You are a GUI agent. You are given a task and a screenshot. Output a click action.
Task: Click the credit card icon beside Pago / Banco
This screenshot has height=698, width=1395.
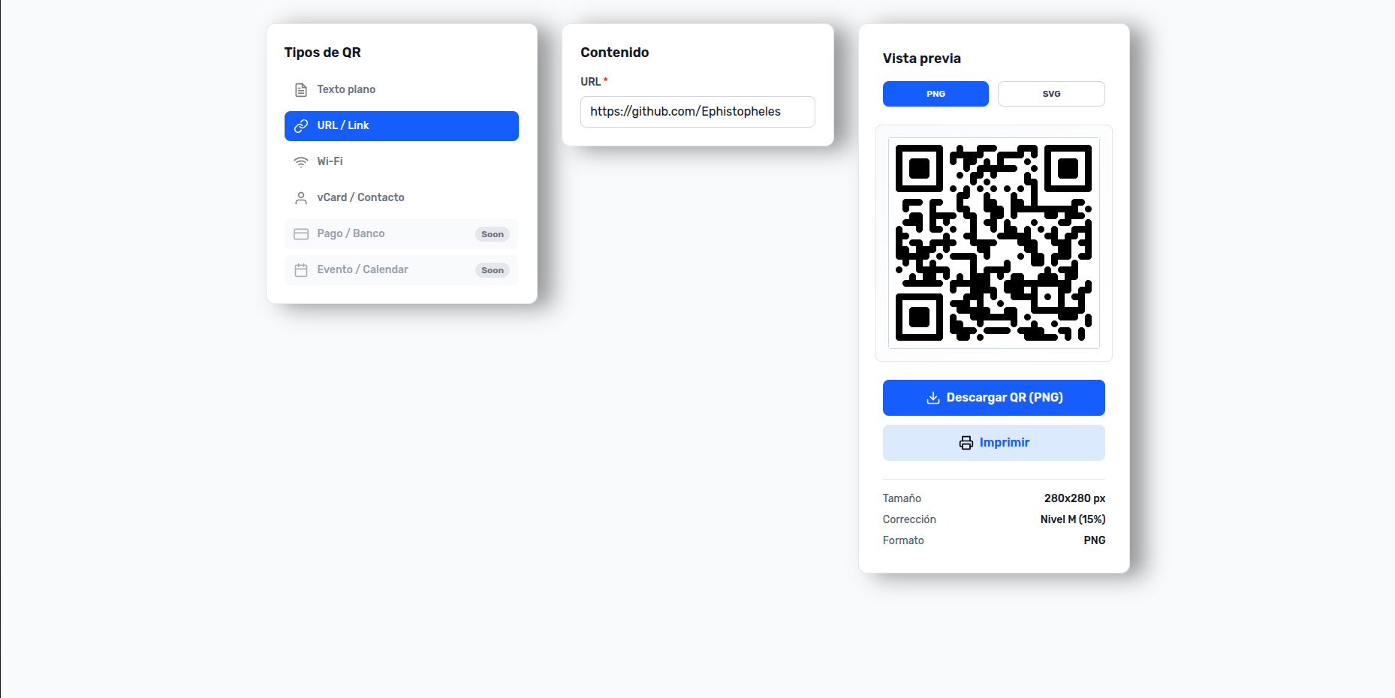(x=301, y=234)
